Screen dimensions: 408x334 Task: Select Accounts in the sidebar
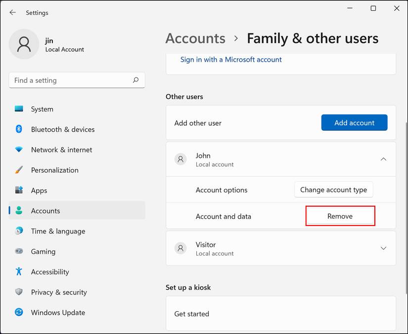45,211
